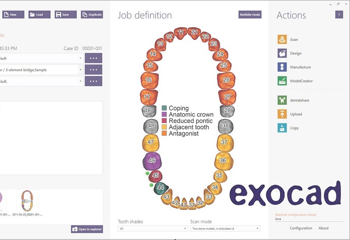Click the '...' button beside the 3-element bridge dropdown
Screen dimensions: 350x240
[93, 70]
